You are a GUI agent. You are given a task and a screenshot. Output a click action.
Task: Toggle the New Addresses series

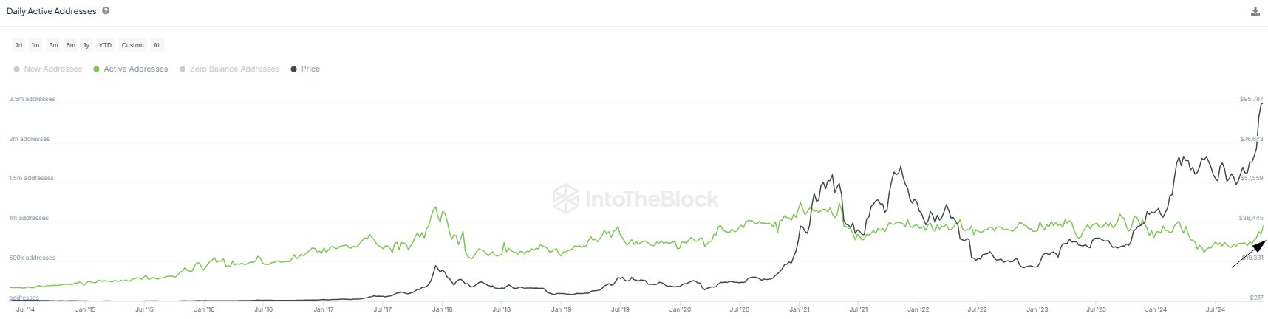[48, 69]
